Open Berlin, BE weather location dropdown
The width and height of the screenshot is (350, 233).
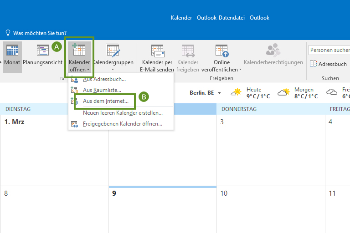(219, 93)
